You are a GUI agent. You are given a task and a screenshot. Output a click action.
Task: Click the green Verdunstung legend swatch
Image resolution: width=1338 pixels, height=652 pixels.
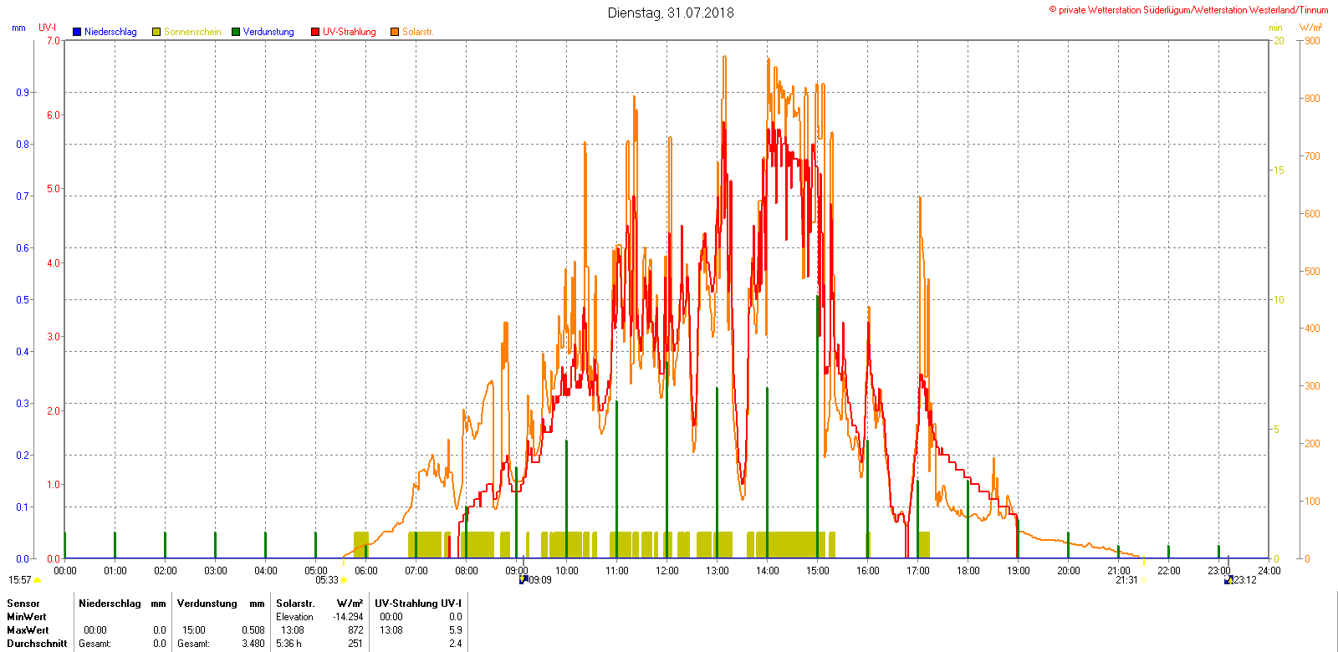point(236,32)
